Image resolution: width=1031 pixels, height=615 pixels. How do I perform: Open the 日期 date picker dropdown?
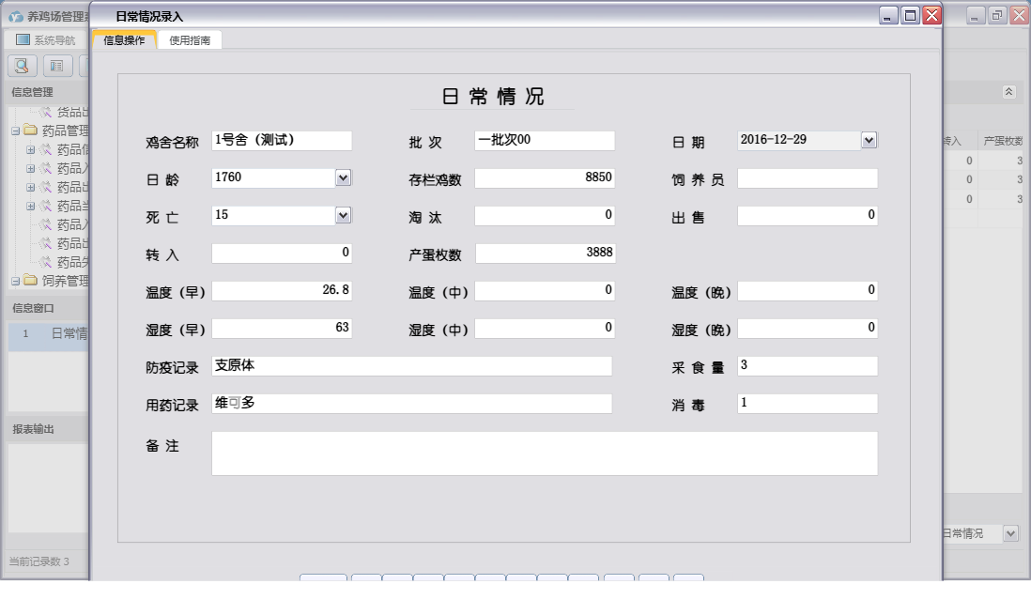[x=869, y=141]
